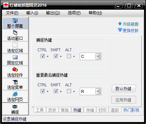Open the 升级新版 link

(131, 24)
